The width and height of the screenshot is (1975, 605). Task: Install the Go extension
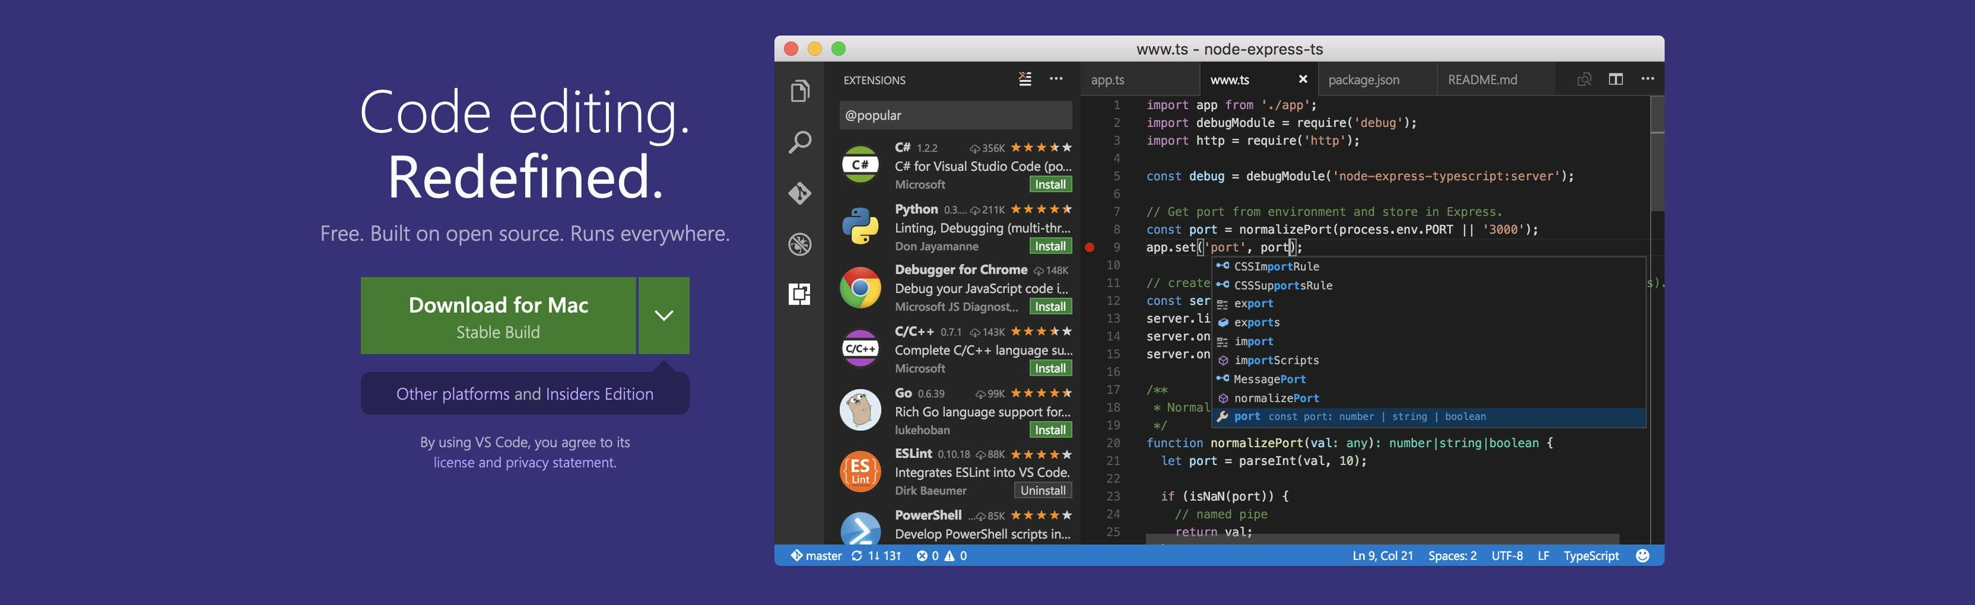click(x=1050, y=430)
